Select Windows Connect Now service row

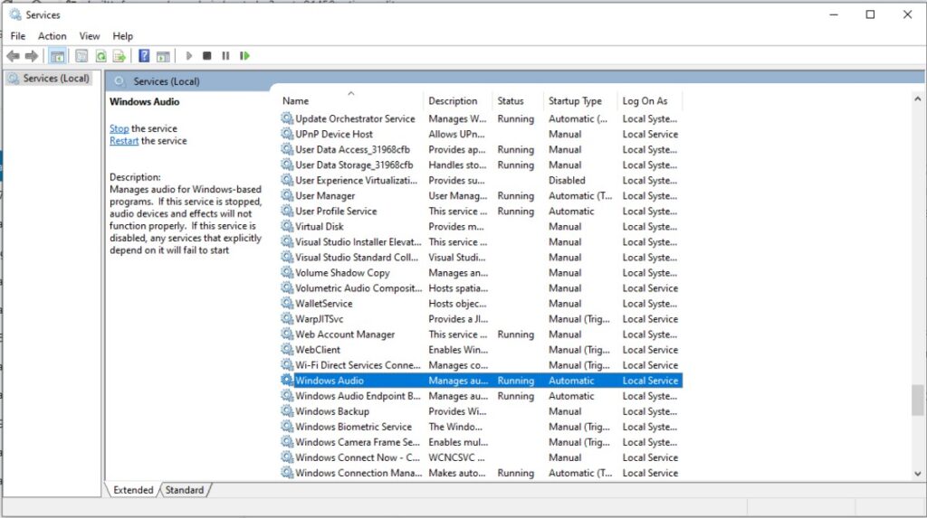(x=481, y=457)
